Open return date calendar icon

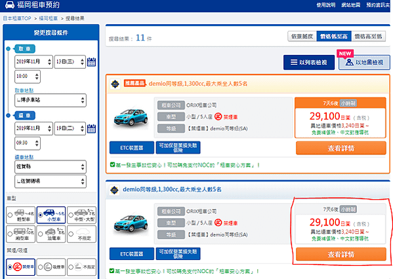click(91, 128)
